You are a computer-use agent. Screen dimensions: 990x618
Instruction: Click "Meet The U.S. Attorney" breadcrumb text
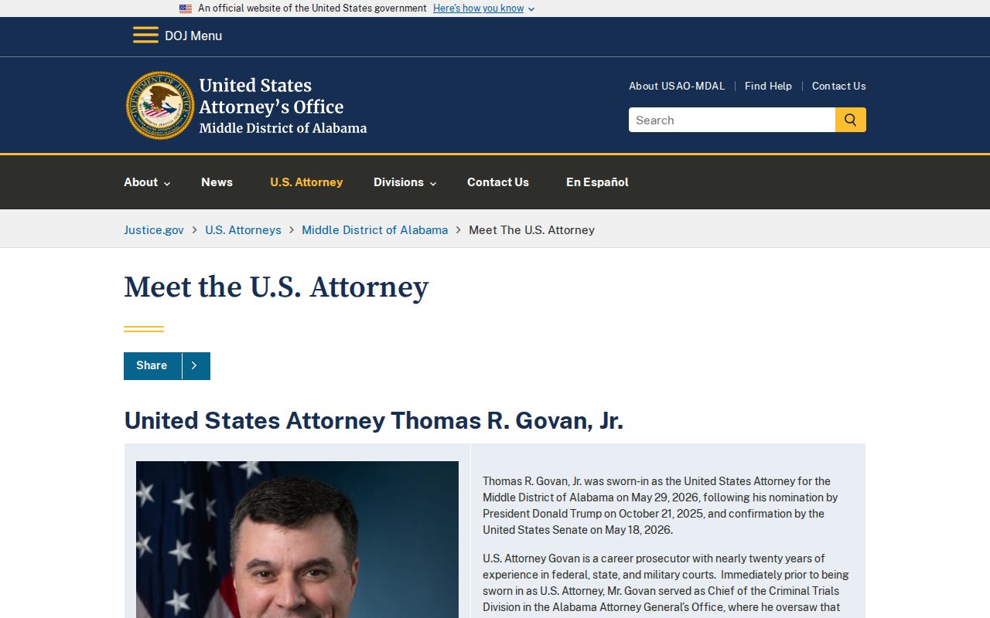click(x=531, y=229)
